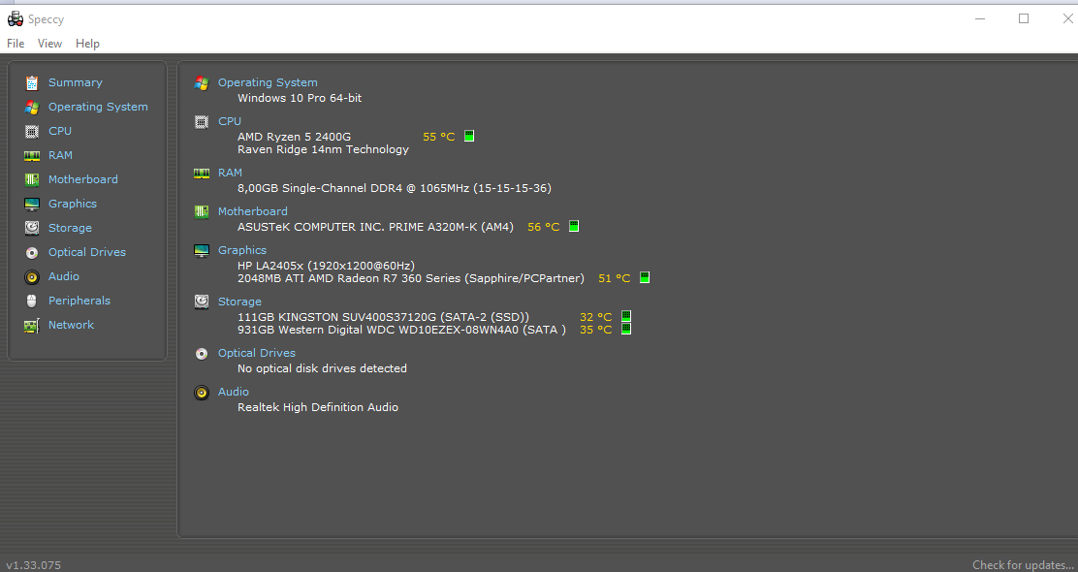Click the green indicator next to WDC 35 °C
This screenshot has height=572, width=1078.
[x=626, y=329]
